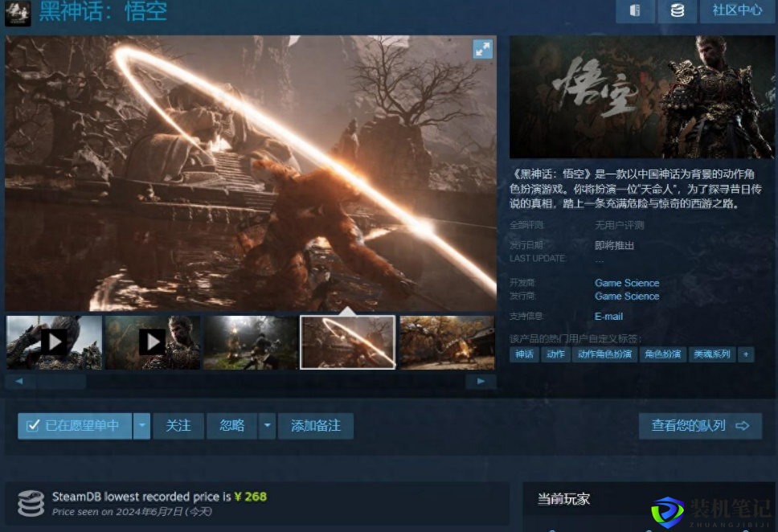Image resolution: width=778 pixels, height=532 pixels.
Task: Click the SteamDB logo beside lowest recorded price
Action: click(x=31, y=503)
